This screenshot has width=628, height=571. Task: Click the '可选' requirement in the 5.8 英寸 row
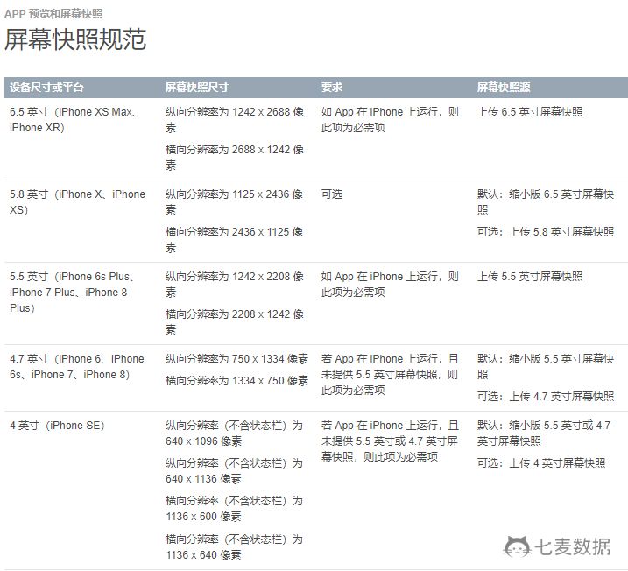[332, 194]
